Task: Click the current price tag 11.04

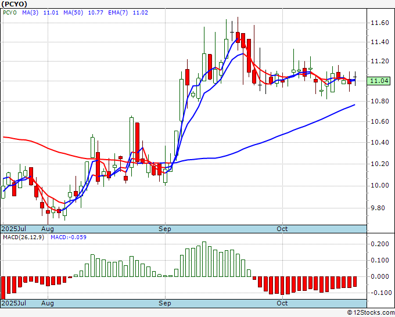Action: (x=380, y=81)
